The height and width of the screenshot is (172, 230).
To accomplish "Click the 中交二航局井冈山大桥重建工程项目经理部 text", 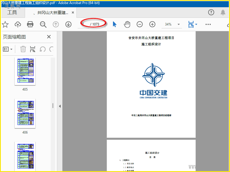I will pos(151,116).
